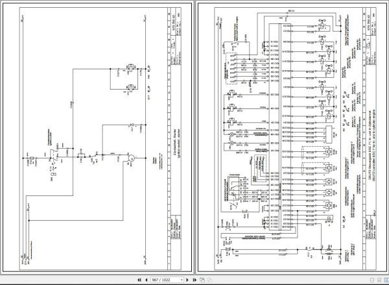389x285 pixels.
Task: Go to the previous page
Action: (x=146, y=280)
